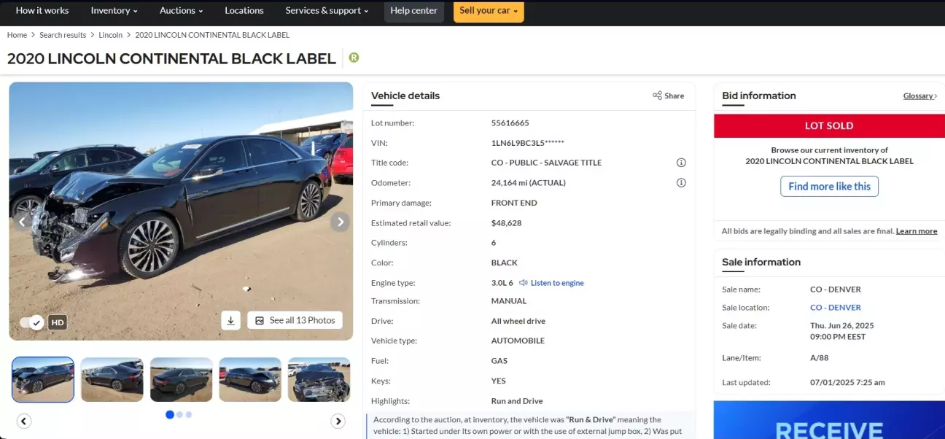Open the CO - DENVER sale location link
Viewport: 945px width, 439px height.
point(835,308)
